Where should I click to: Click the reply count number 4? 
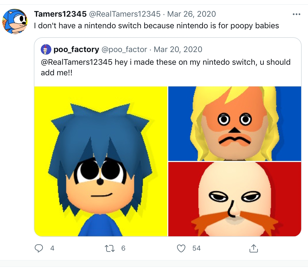(52, 248)
